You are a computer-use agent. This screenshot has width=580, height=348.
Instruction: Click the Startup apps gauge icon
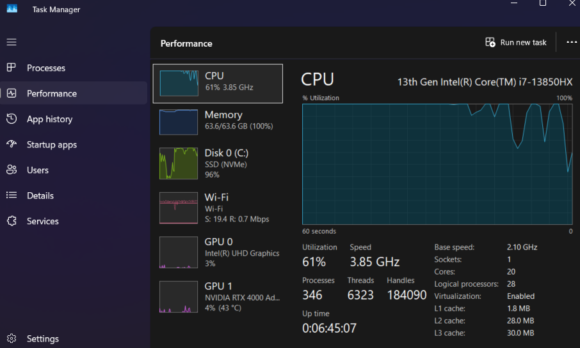coord(12,144)
